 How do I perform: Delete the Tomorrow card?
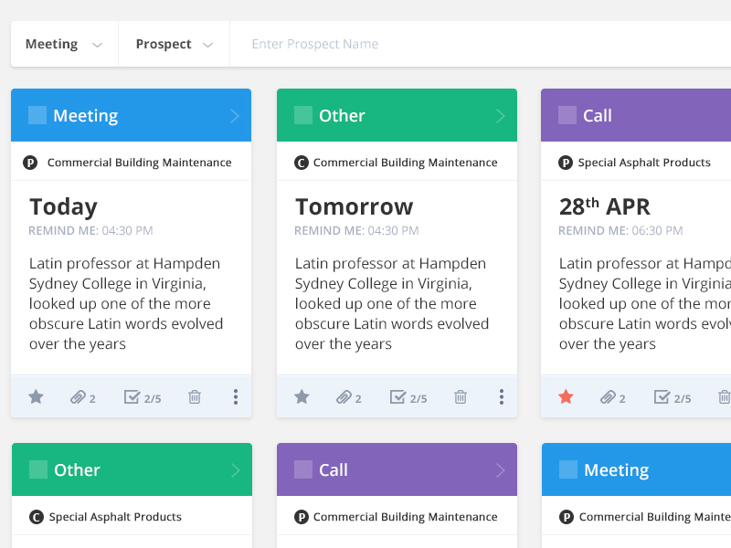[x=461, y=397]
